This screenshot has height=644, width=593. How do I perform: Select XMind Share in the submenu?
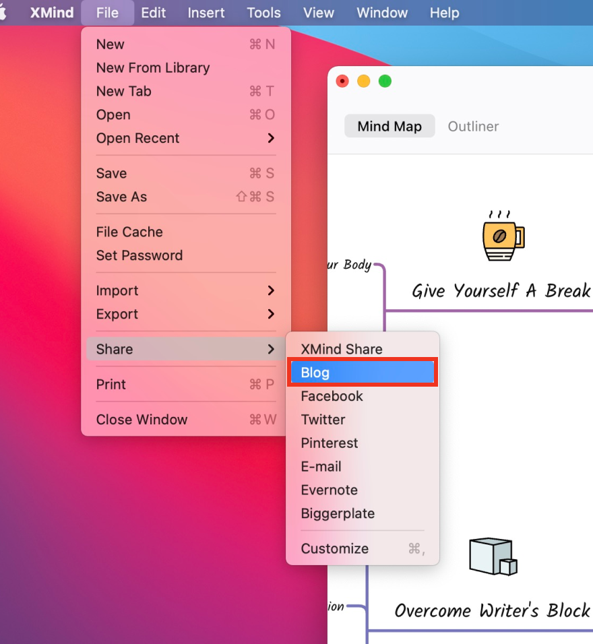pos(363,349)
